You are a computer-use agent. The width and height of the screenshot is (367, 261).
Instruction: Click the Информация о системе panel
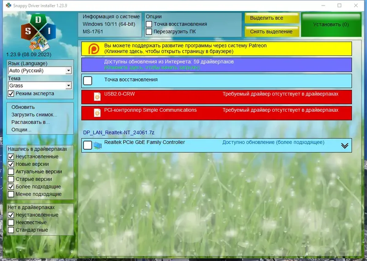click(110, 25)
